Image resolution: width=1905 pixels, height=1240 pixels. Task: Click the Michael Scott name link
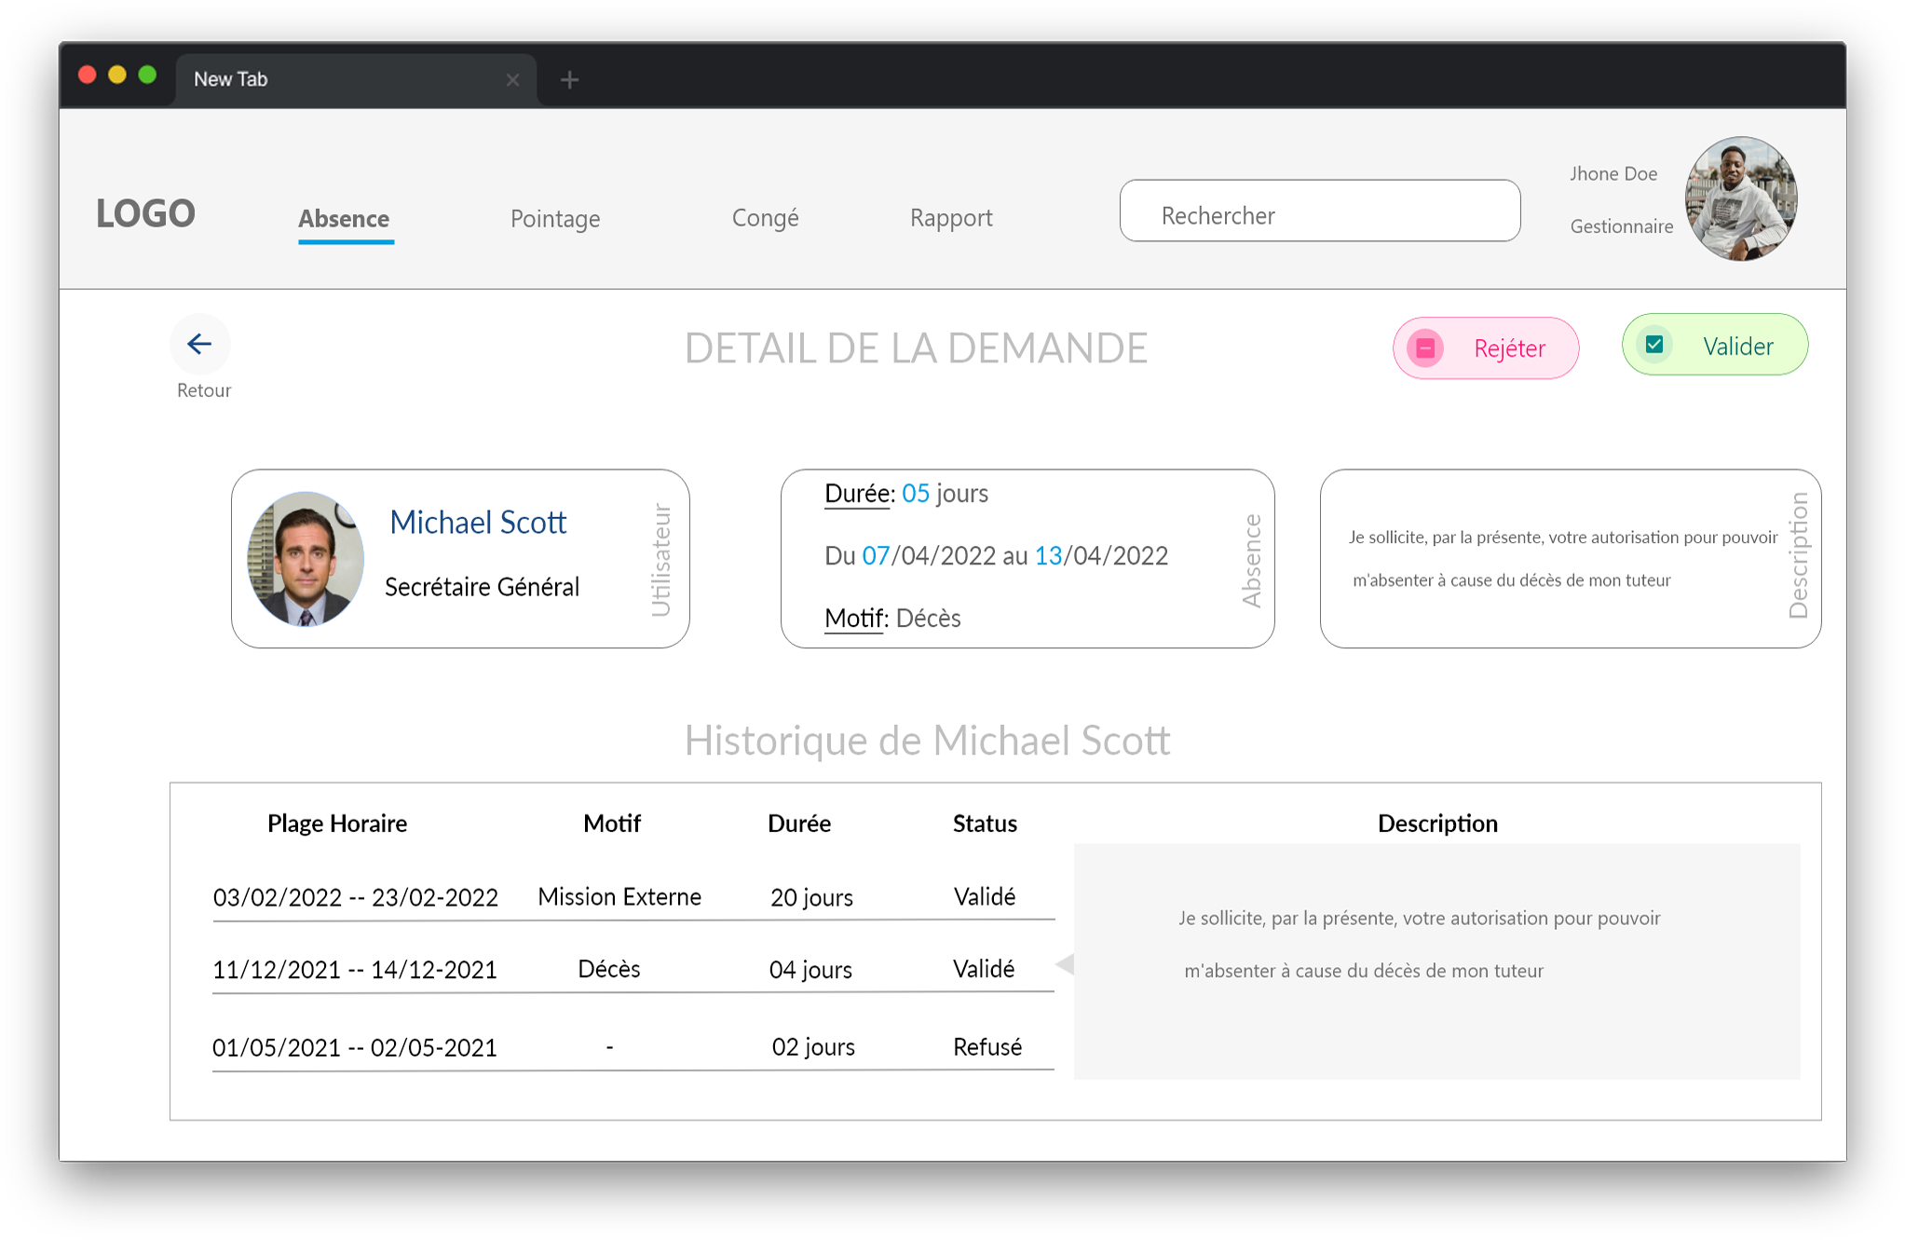point(478,523)
